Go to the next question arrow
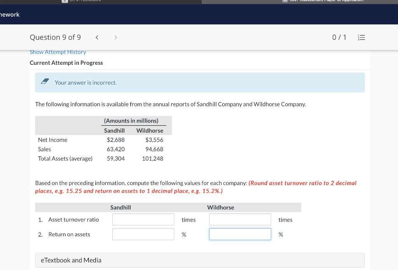This screenshot has height=270, width=398. click(116, 38)
